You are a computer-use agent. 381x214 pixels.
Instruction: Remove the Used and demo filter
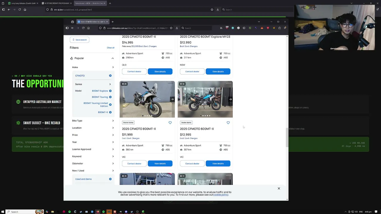pyautogui.click(x=110, y=179)
